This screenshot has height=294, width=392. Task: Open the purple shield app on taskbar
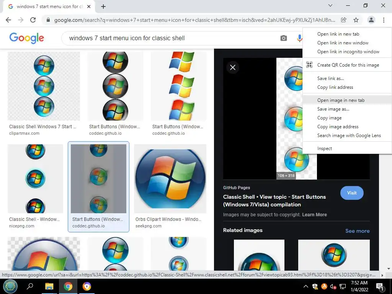[x=87, y=286]
